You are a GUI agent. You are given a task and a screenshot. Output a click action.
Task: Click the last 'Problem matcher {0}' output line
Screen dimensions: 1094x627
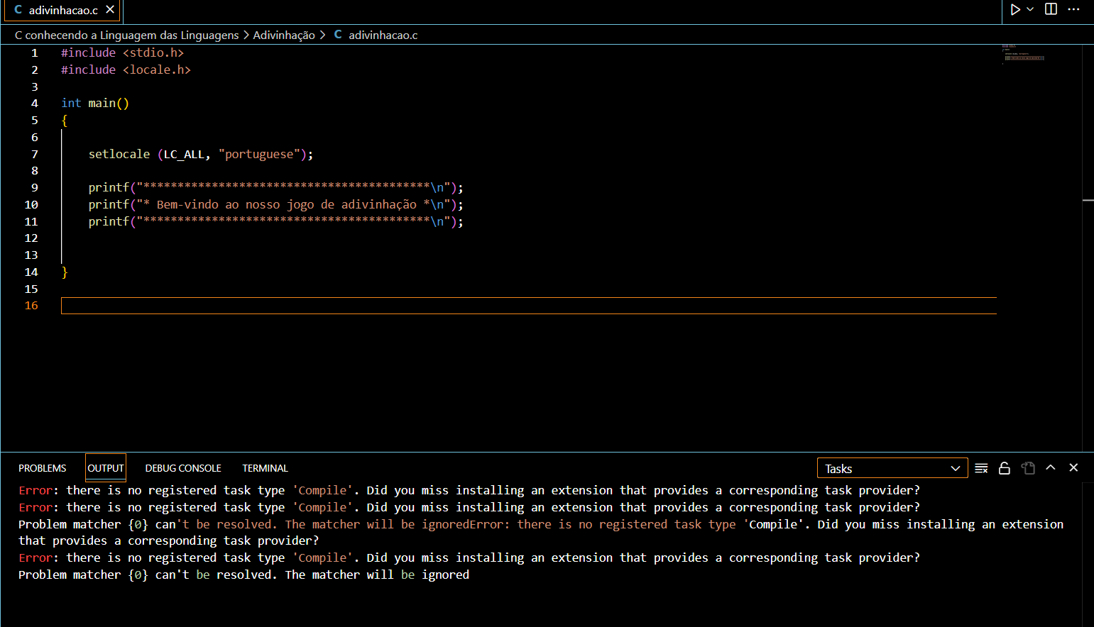click(x=244, y=575)
